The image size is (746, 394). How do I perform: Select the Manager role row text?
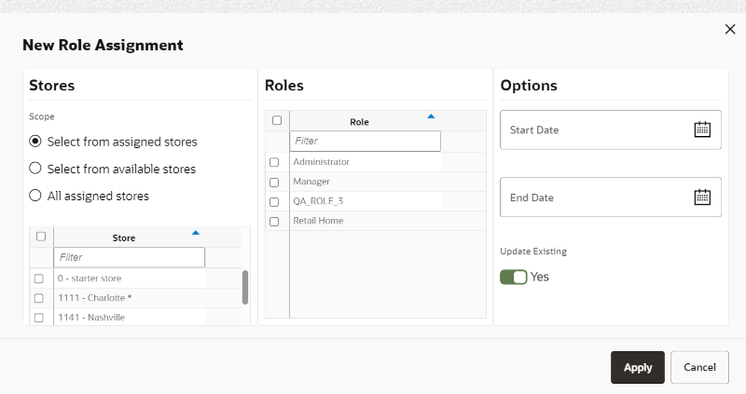(311, 182)
